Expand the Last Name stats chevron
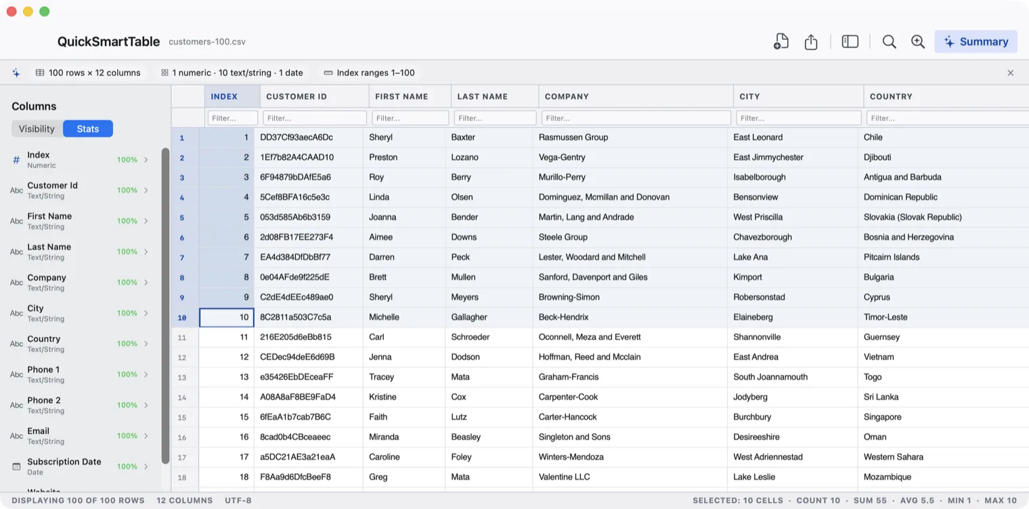 [146, 252]
